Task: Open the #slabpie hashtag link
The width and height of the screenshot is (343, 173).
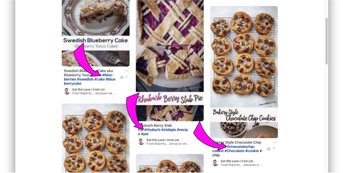Action: coord(169,130)
